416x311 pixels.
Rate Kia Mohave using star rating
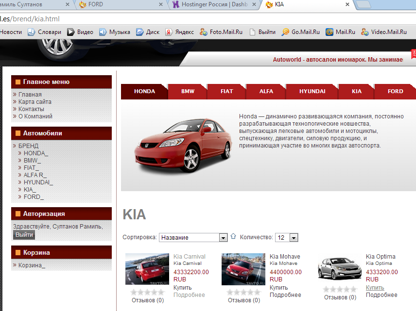[244, 292]
